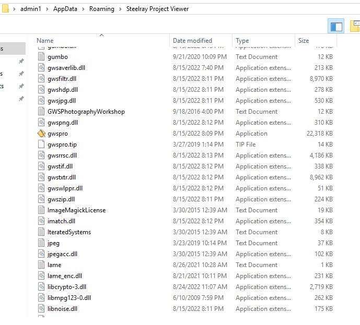The height and width of the screenshot is (325, 360).
Task: Sort files by the Size column header
Action: coord(304,41)
